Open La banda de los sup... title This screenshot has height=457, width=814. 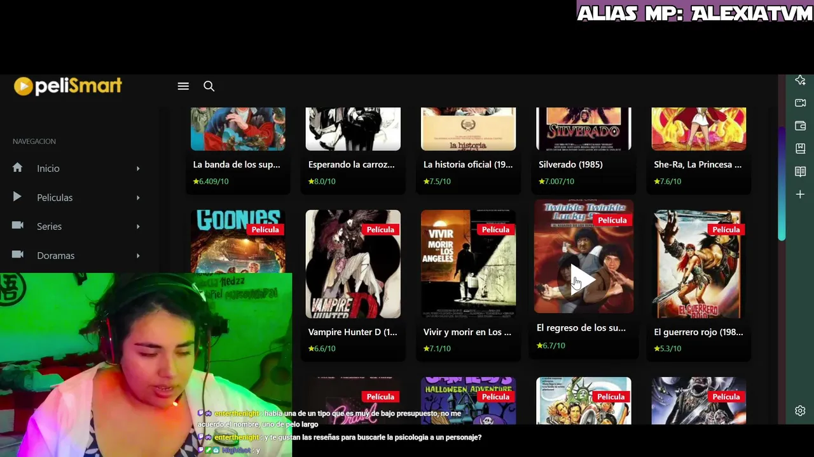(x=237, y=164)
